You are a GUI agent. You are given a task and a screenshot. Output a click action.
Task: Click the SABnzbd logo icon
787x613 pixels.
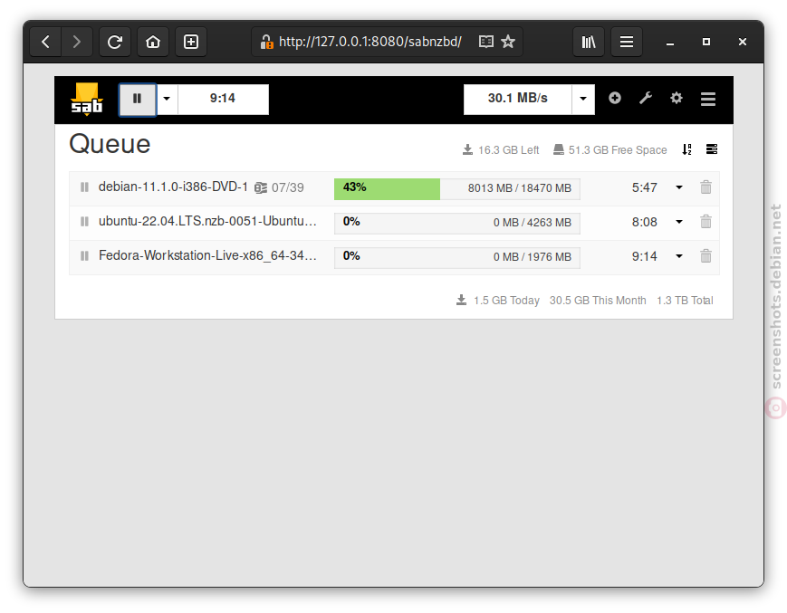click(x=87, y=100)
